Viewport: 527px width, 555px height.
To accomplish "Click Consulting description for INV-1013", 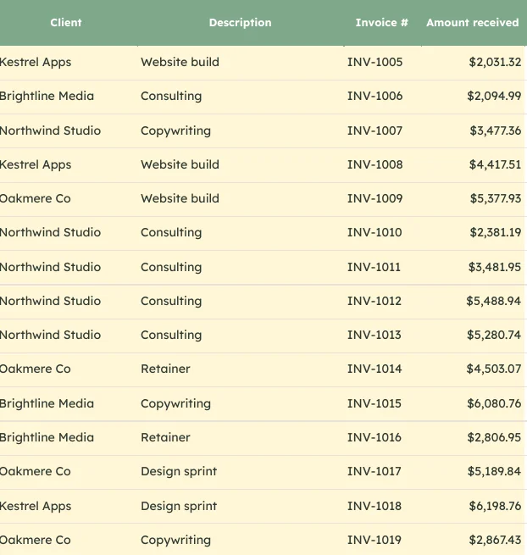I will pyautogui.click(x=171, y=336).
